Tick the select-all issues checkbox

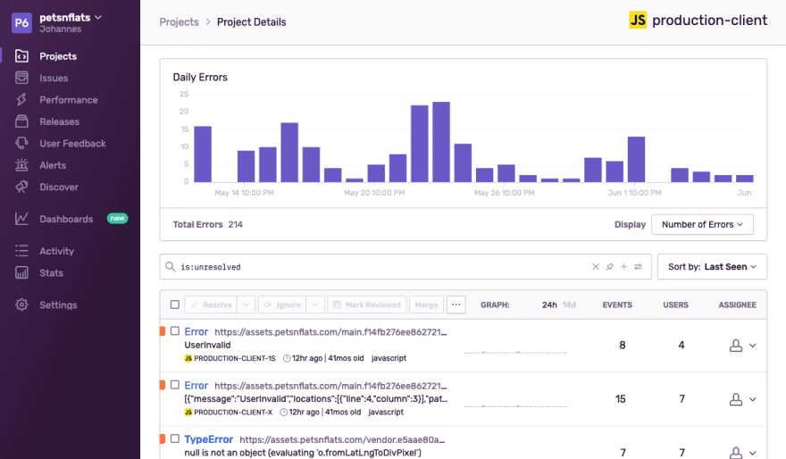tap(175, 305)
